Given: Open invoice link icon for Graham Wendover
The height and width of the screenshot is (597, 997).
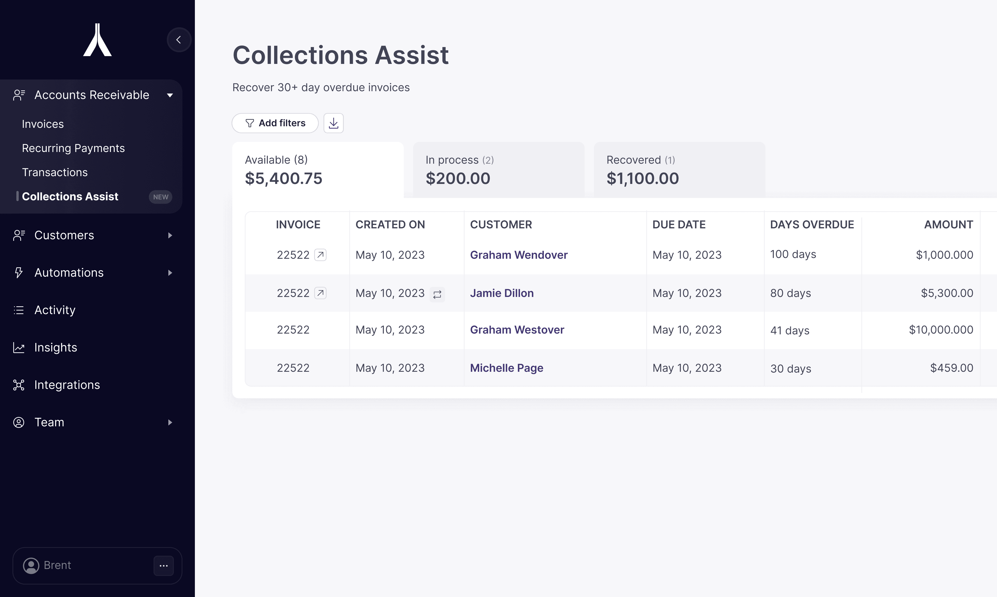Looking at the screenshot, I should (x=320, y=255).
